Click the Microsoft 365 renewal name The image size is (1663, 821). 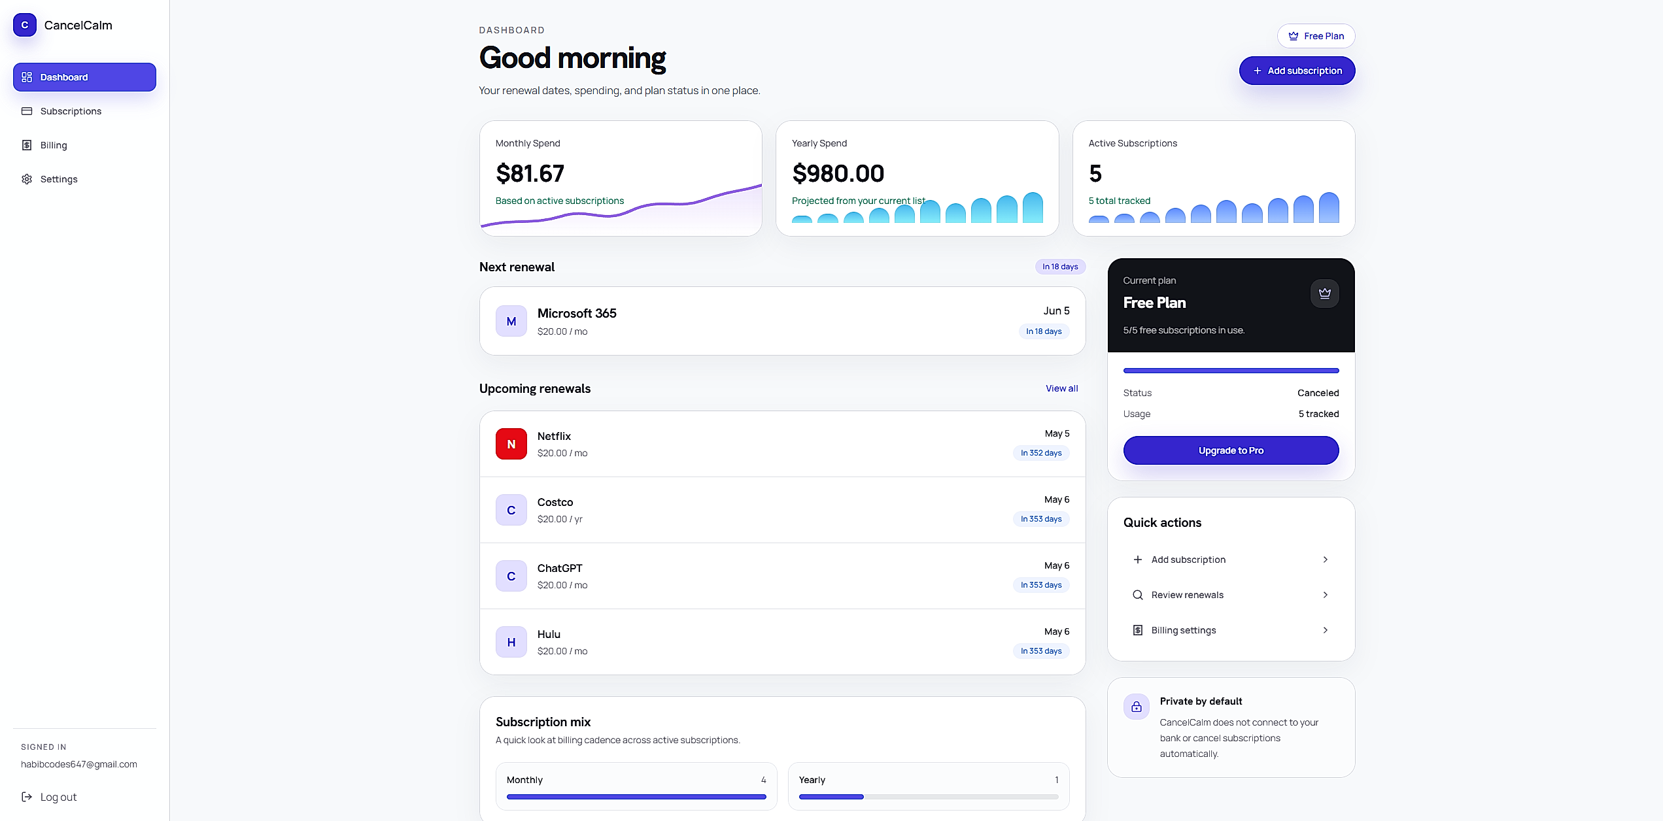(577, 313)
